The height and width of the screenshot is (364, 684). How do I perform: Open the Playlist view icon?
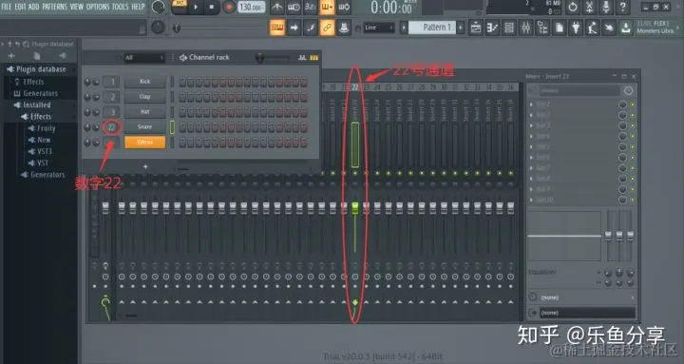tap(476, 28)
